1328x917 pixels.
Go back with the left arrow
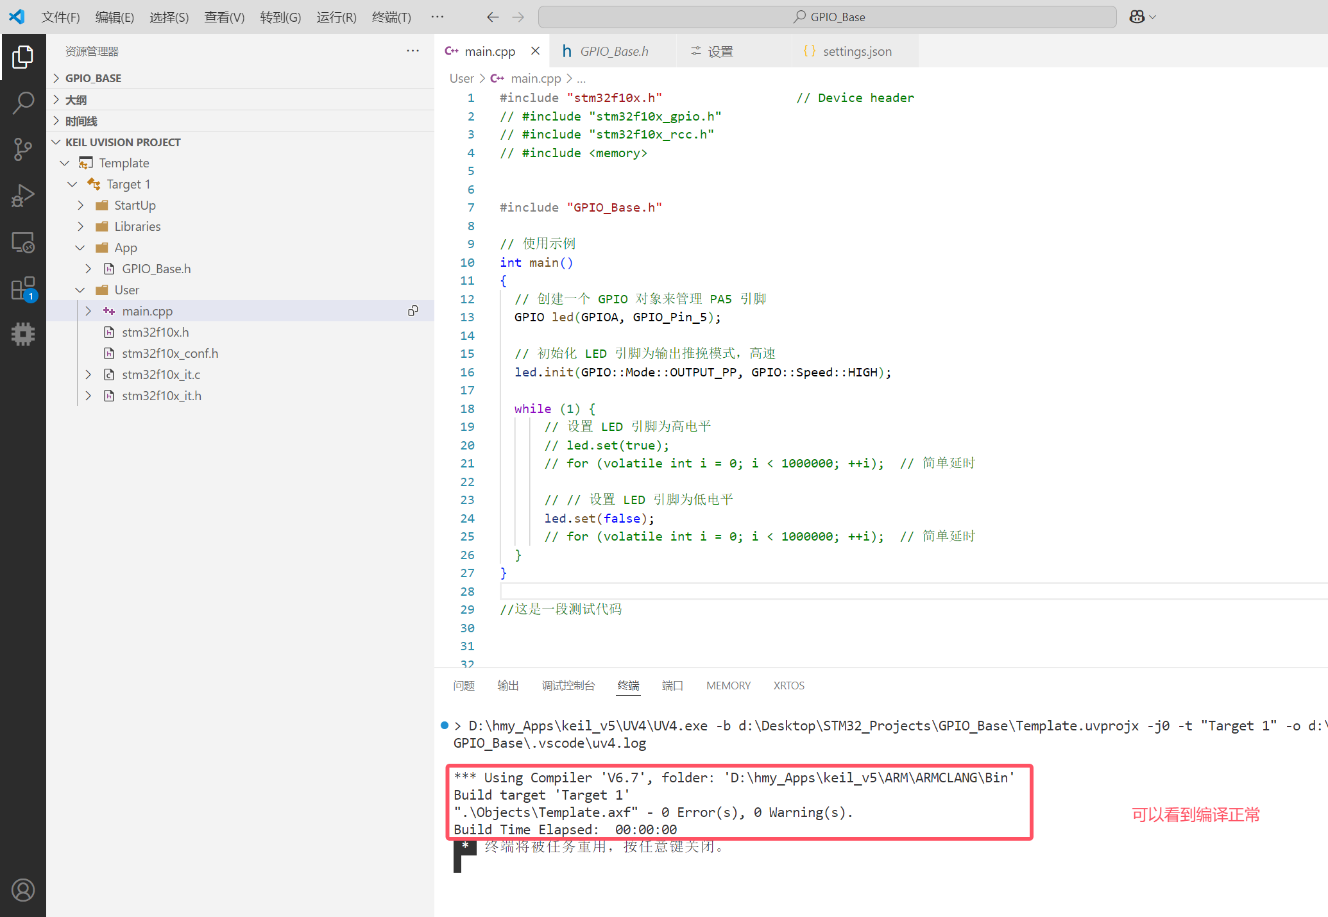[x=492, y=17]
